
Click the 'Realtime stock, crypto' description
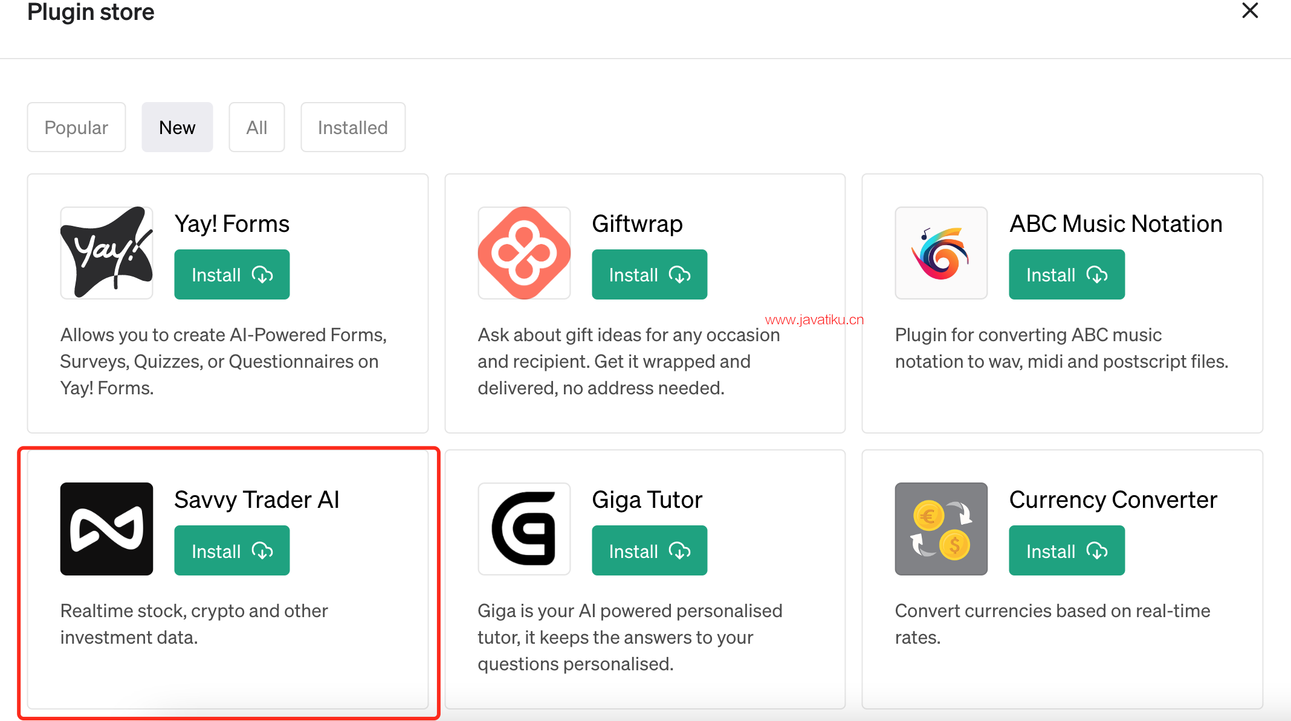point(194,624)
